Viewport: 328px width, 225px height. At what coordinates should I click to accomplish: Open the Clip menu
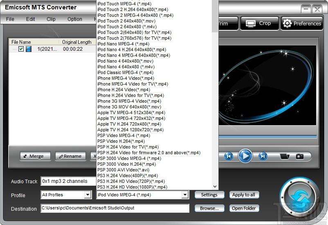(x=51, y=19)
